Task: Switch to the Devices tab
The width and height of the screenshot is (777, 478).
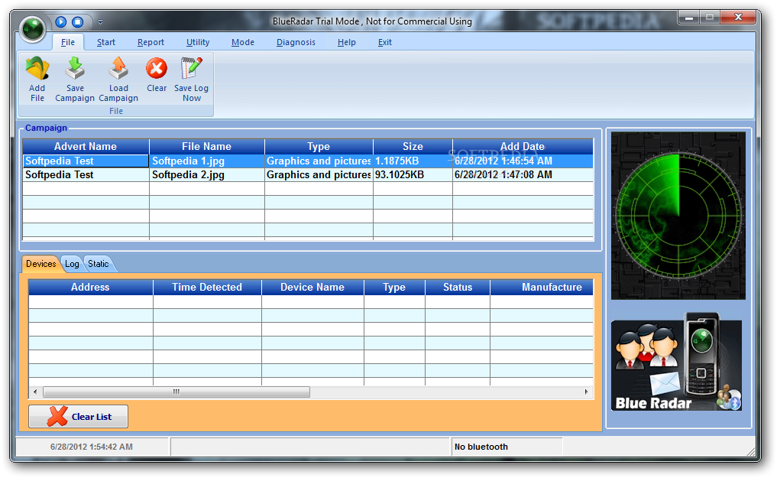Action: 41,264
